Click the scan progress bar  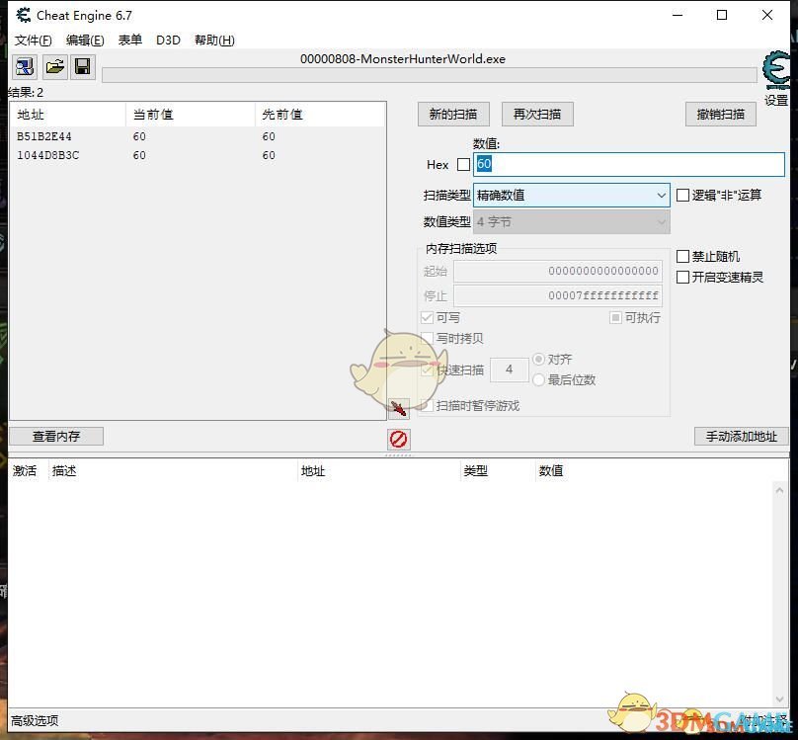click(430, 75)
